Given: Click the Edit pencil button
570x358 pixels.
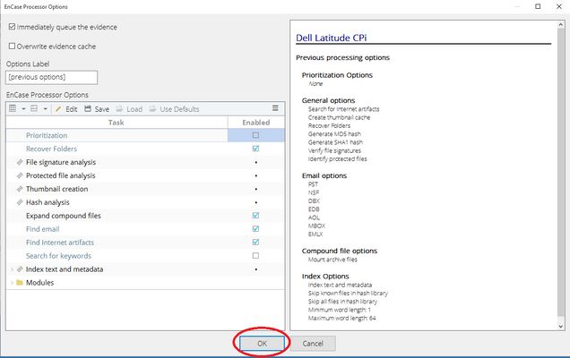Looking at the screenshot, I should (x=65, y=109).
